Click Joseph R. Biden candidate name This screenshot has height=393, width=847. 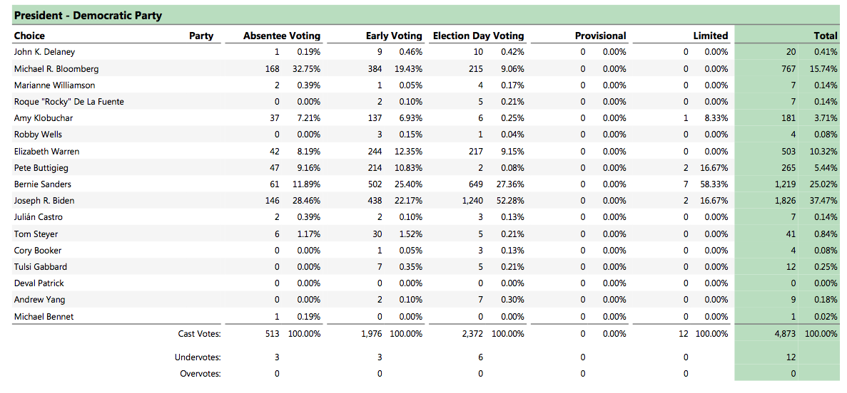coord(44,201)
